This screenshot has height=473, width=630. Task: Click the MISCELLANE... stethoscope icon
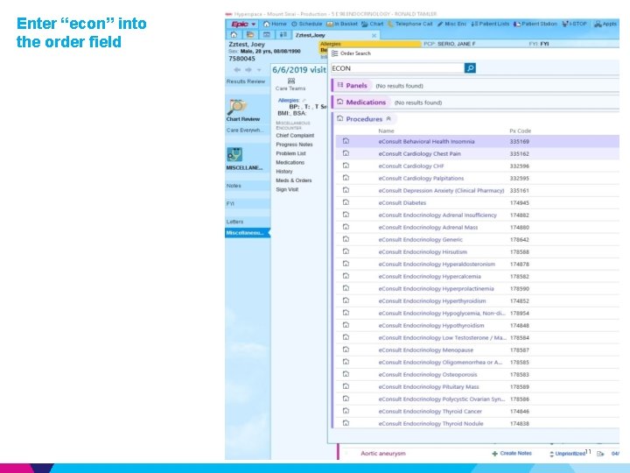pos(234,155)
